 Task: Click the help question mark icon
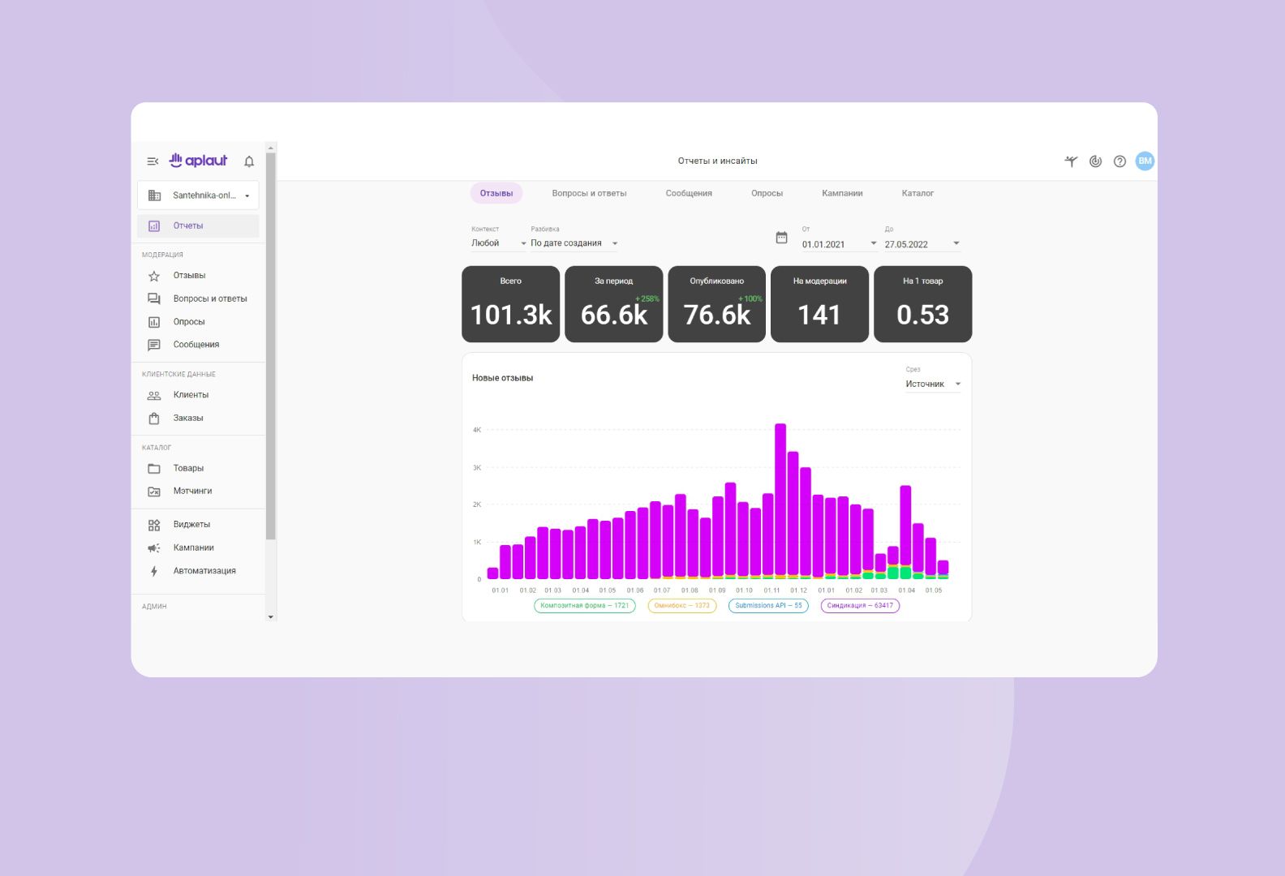coord(1120,161)
